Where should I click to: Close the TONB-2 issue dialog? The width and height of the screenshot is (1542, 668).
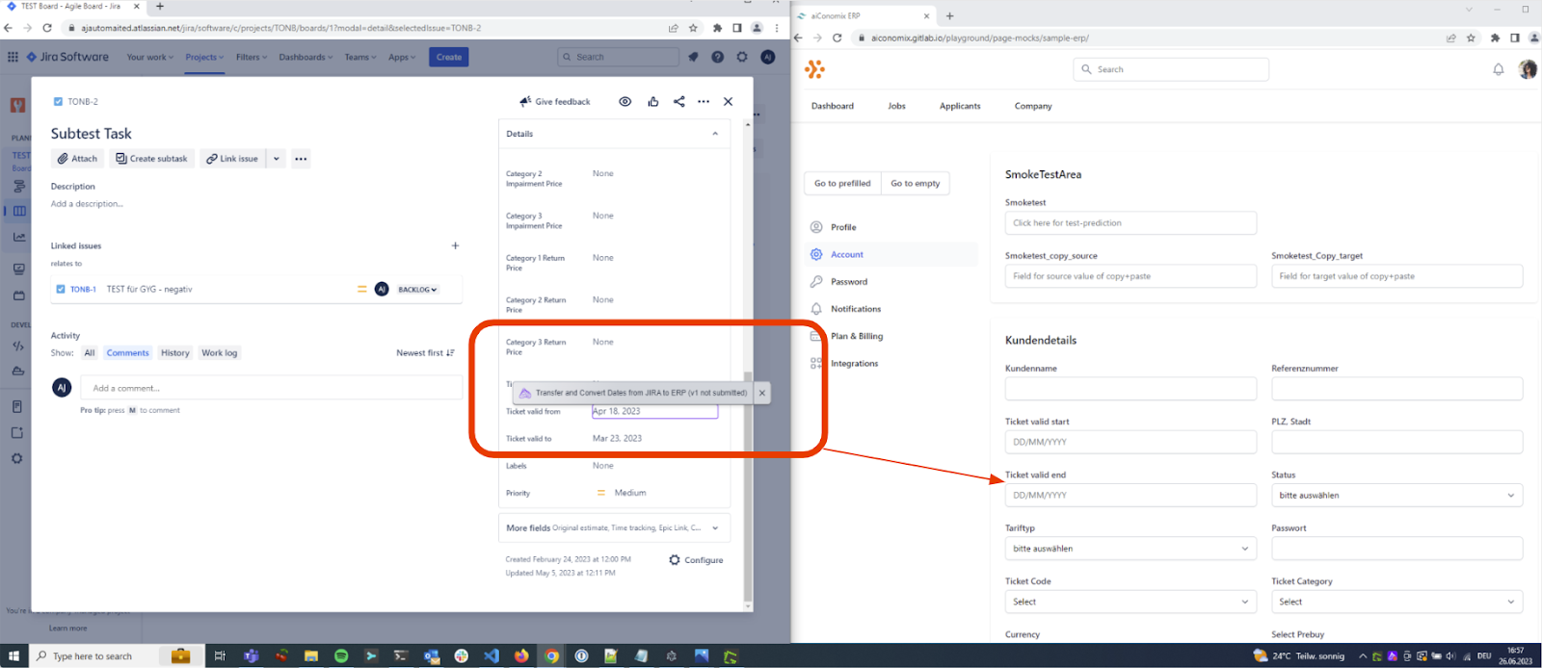click(728, 101)
